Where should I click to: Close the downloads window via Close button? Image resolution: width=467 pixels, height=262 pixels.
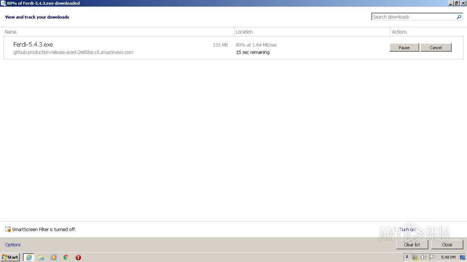click(x=447, y=245)
